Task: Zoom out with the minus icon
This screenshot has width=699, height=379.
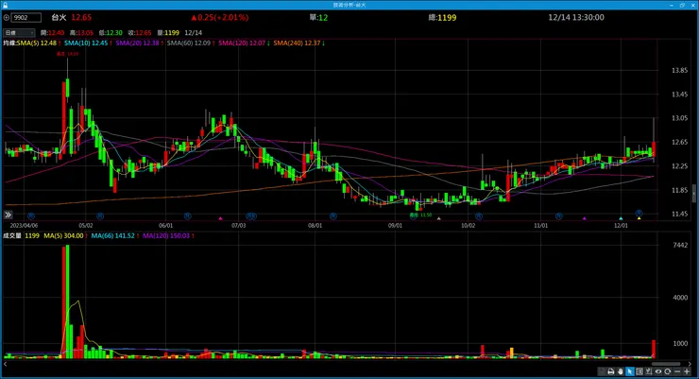Action: pos(677,371)
